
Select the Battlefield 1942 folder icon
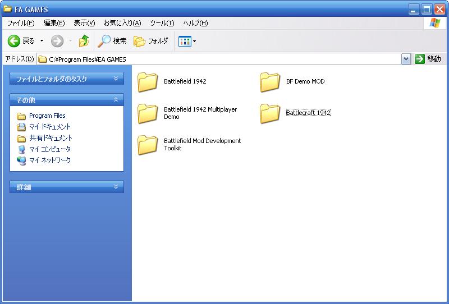pos(148,82)
